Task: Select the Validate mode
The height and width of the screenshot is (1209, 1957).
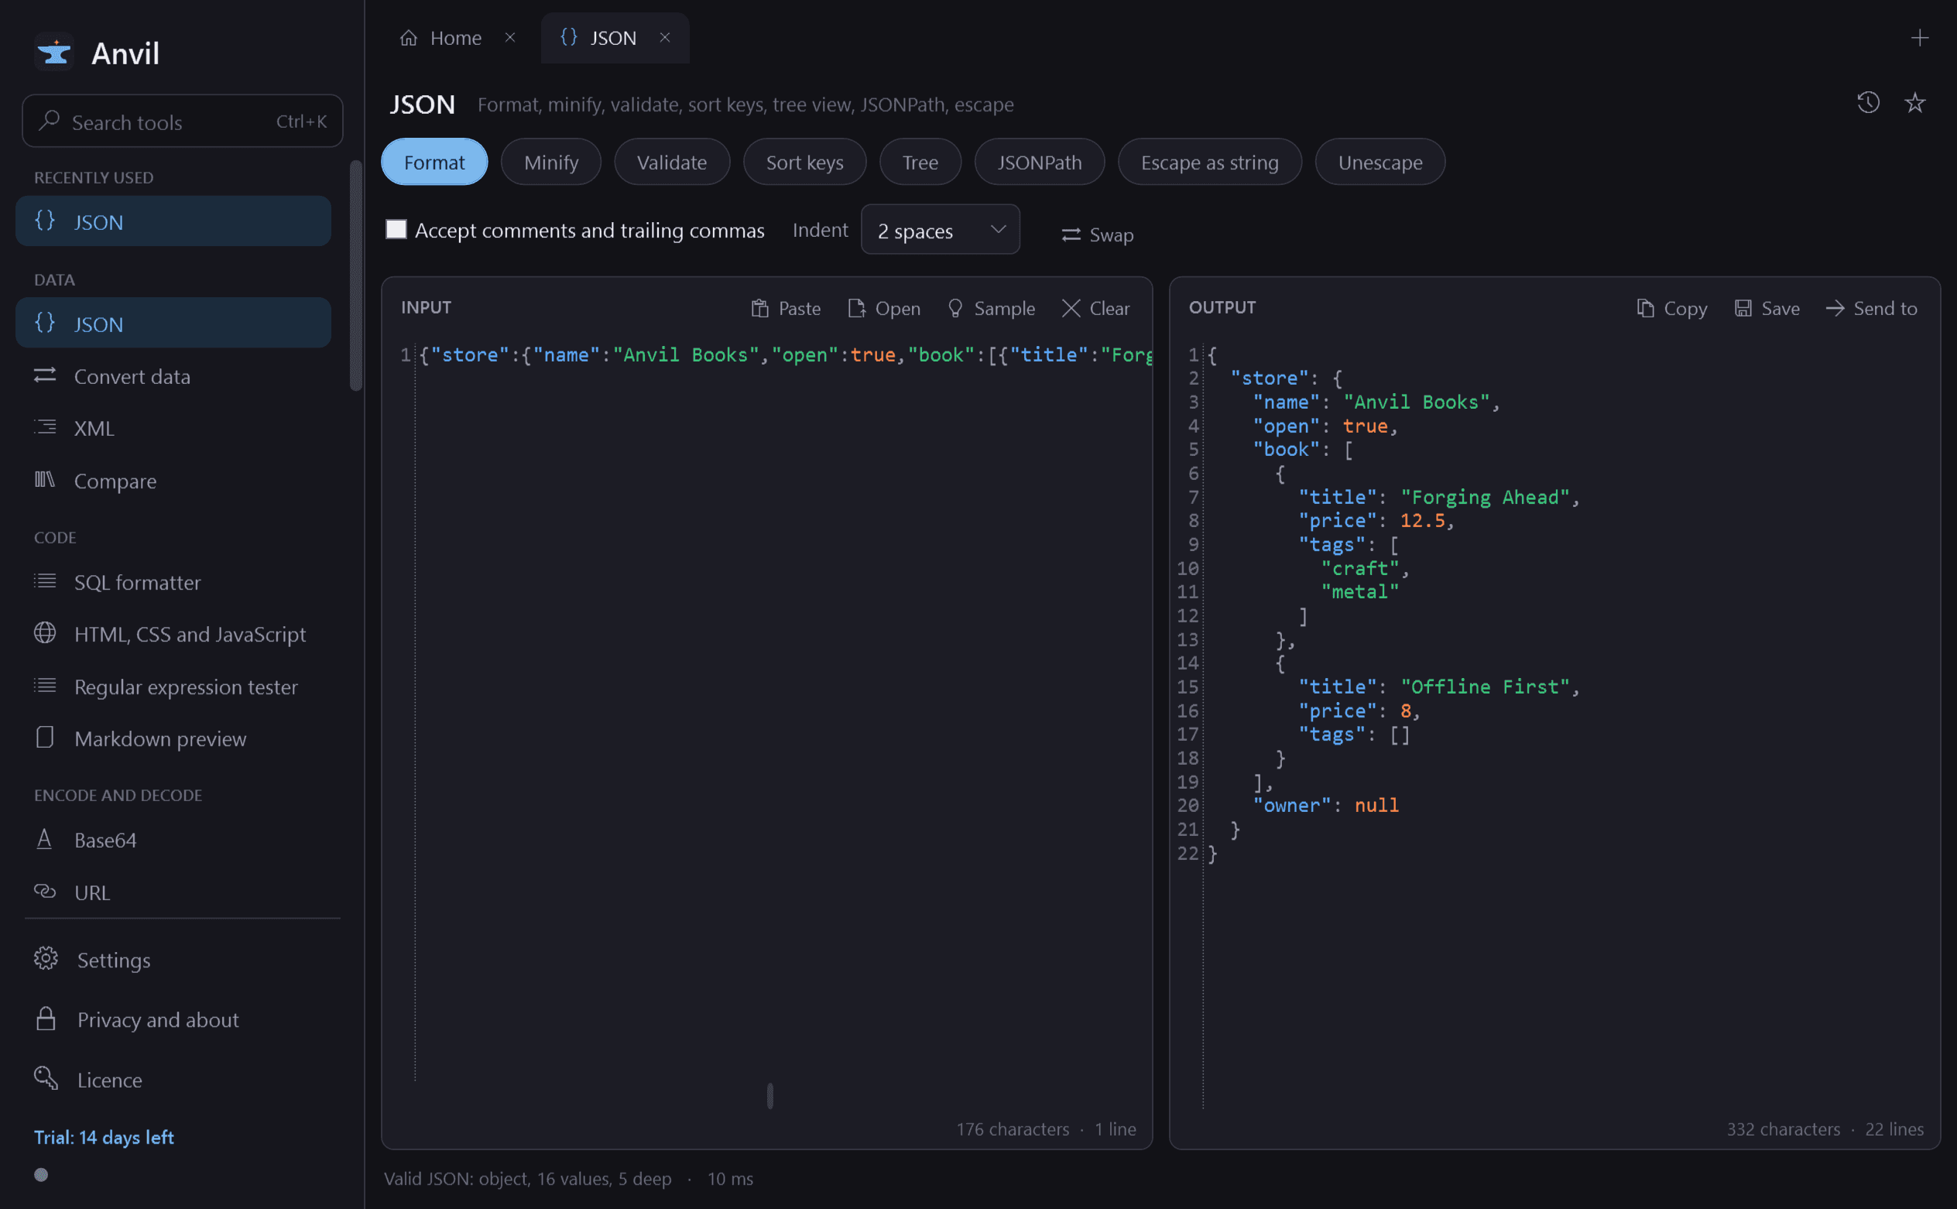Action: click(x=672, y=163)
